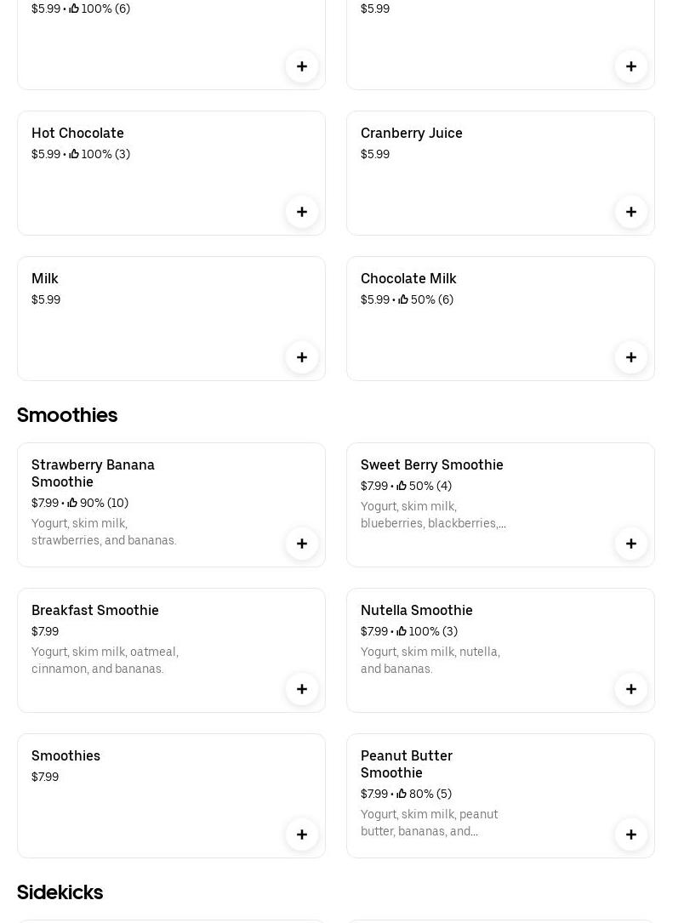
Task: Click the Chocolate Milk item name
Action: [x=408, y=279]
